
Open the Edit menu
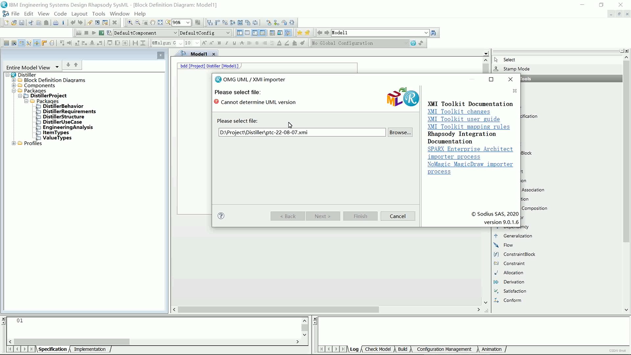(x=29, y=13)
